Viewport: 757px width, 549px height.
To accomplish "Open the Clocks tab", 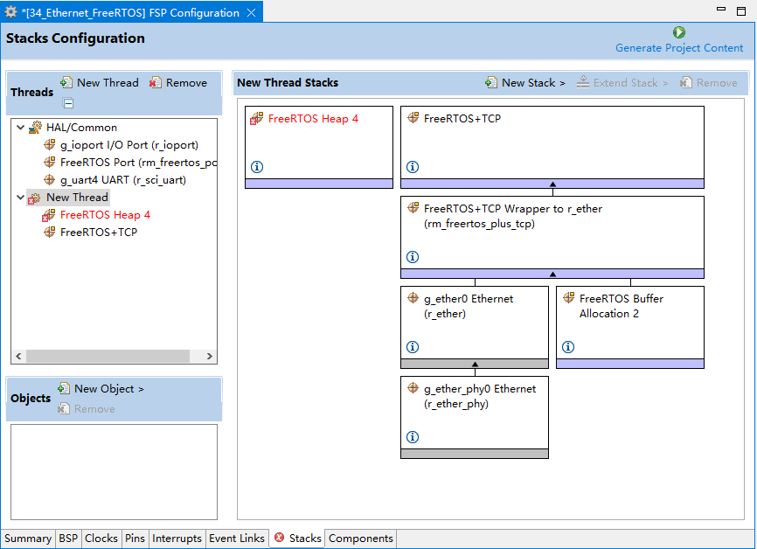I will (101, 539).
